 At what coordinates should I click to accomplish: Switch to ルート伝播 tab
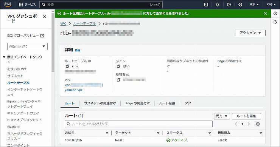167,103
